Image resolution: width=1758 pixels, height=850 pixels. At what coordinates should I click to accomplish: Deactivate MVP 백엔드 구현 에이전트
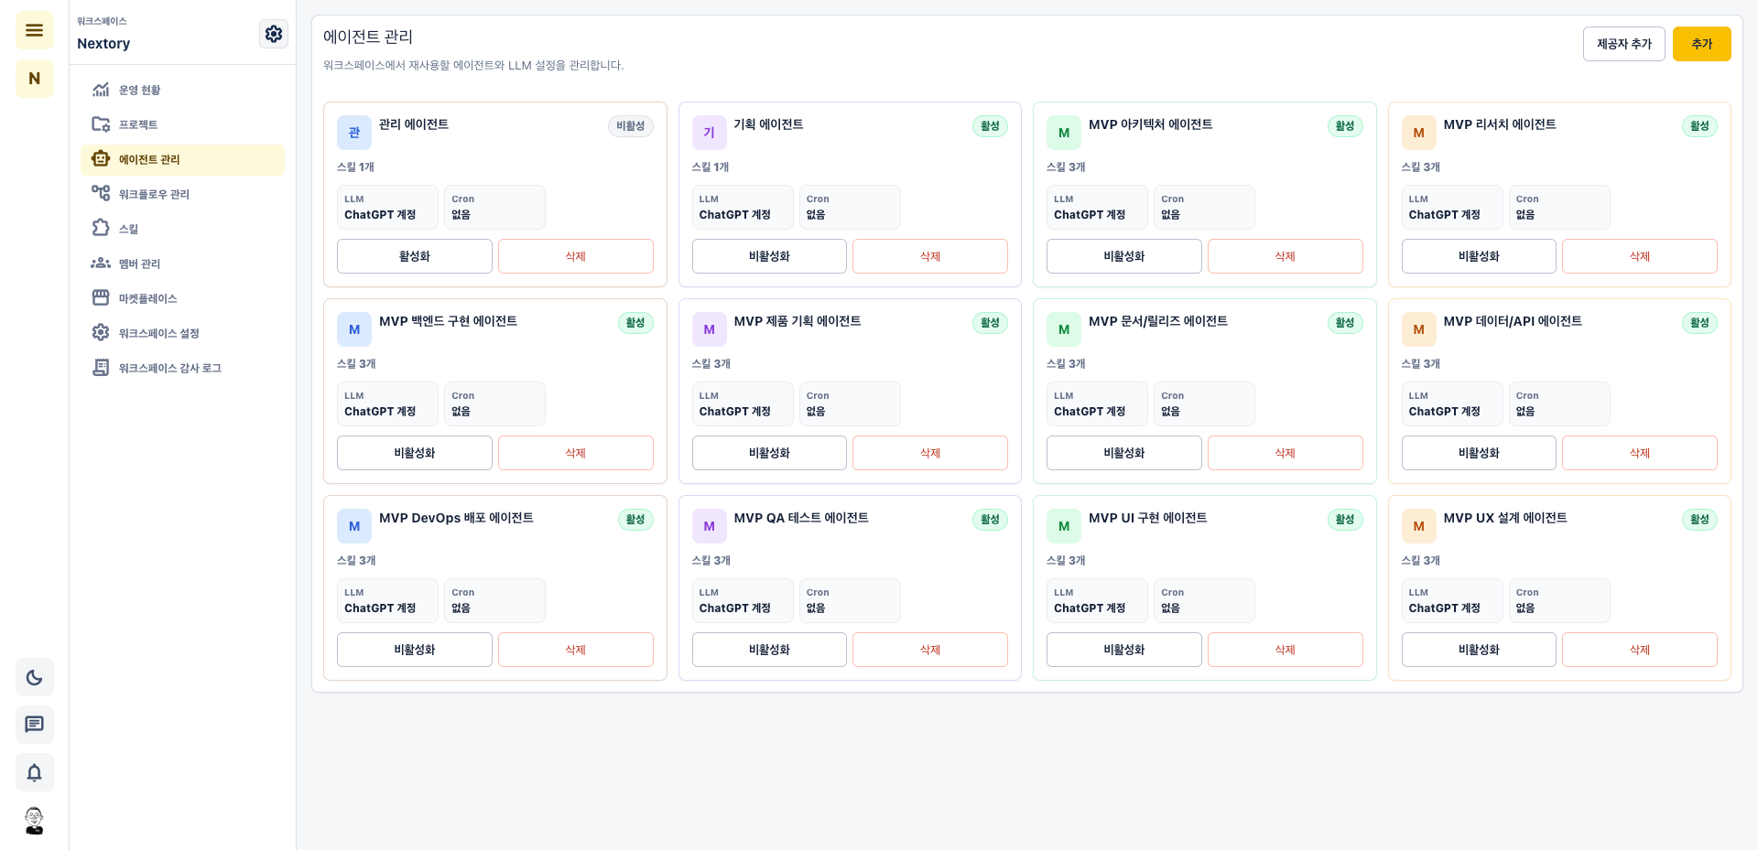pyautogui.click(x=415, y=453)
